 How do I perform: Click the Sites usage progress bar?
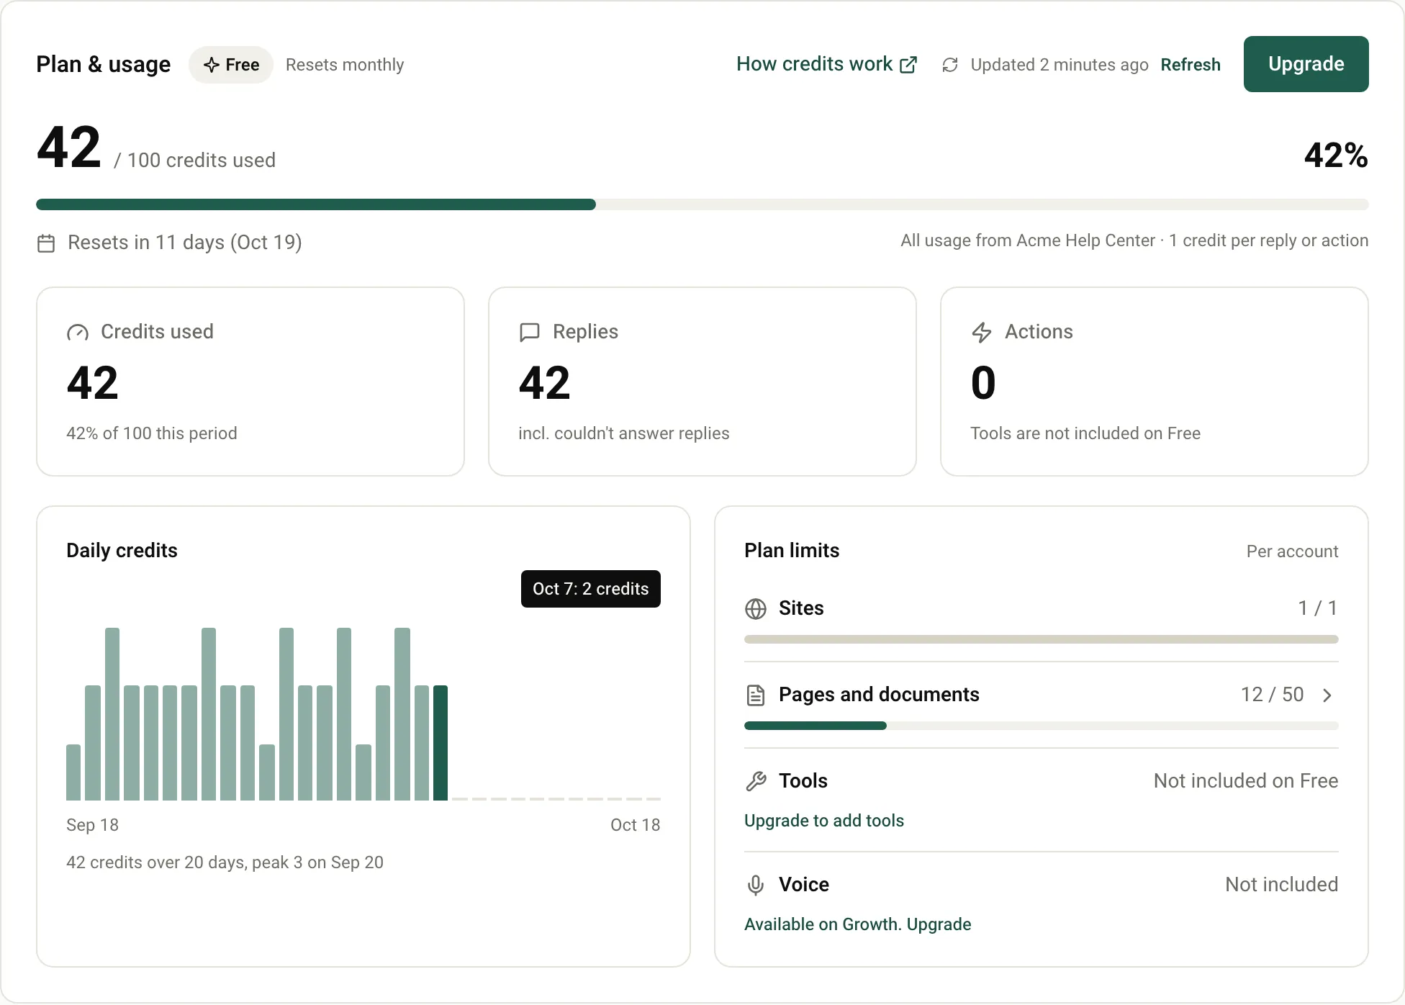click(x=1042, y=639)
